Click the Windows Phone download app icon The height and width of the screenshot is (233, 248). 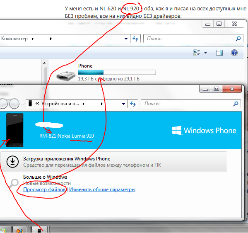click(x=12, y=162)
